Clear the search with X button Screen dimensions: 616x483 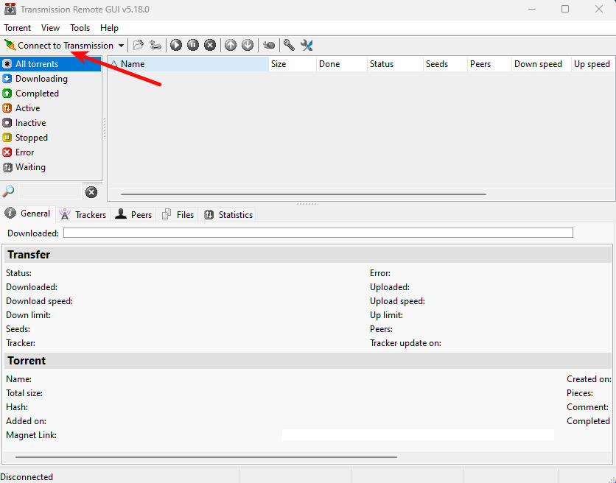pyautogui.click(x=91, y=192)
